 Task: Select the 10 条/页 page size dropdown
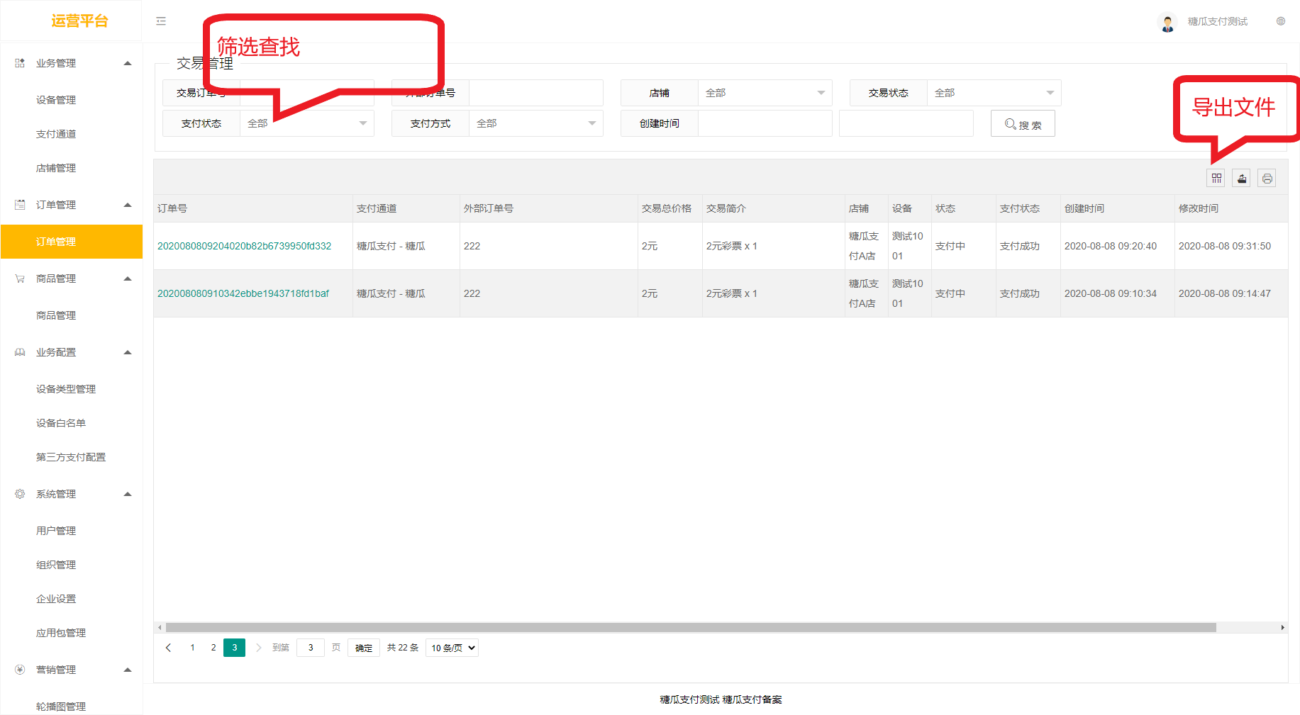point(452,648)
